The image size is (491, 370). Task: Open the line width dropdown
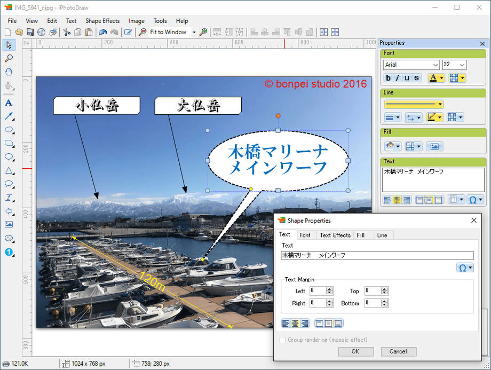click(x=393, y=117)
